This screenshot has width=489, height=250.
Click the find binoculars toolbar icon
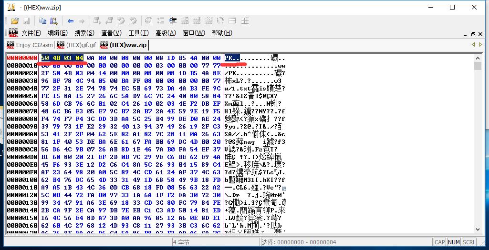coord(54,21)
